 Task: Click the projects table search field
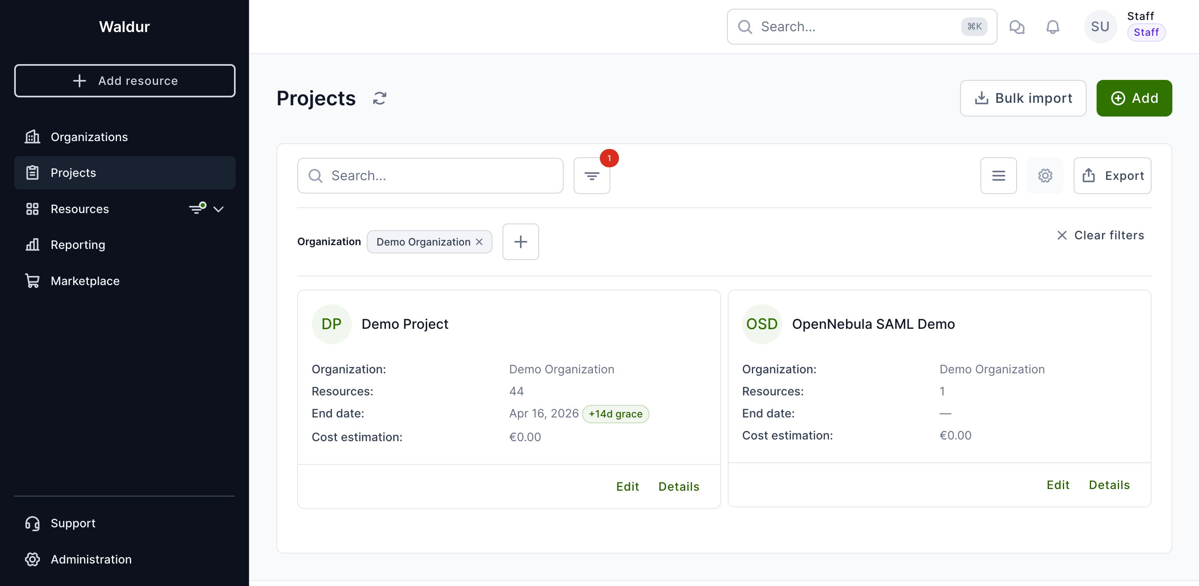[x=430, y=176]
